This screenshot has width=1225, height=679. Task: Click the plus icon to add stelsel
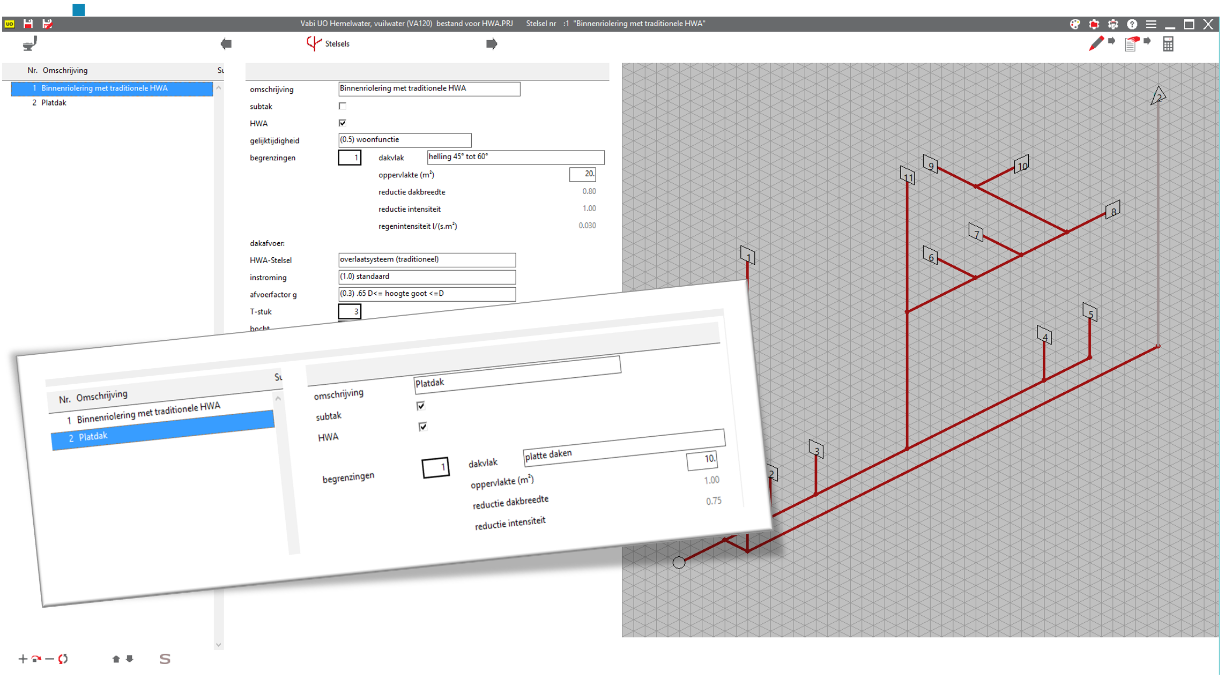[23, 659]
